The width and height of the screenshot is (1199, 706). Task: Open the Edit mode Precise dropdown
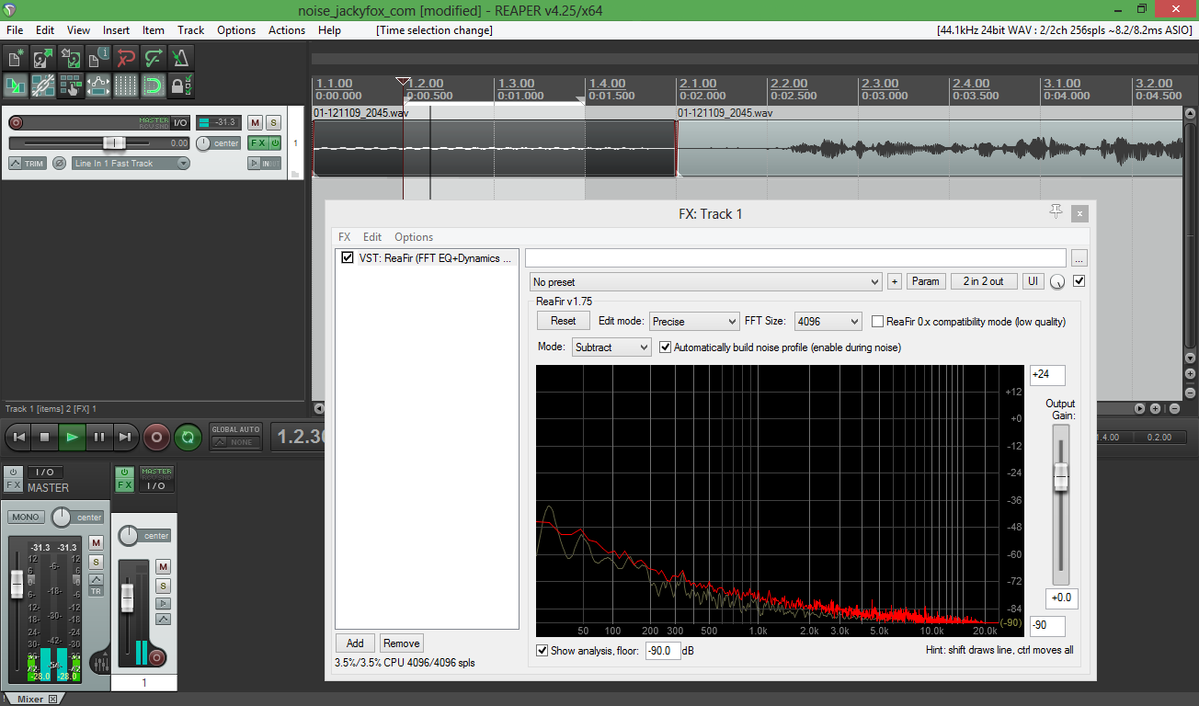(694, 322)
